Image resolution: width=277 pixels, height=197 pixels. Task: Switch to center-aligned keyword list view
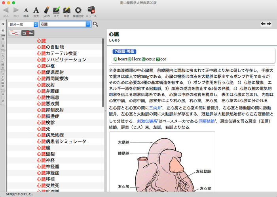pyautogui.click(x=27, y=33)
